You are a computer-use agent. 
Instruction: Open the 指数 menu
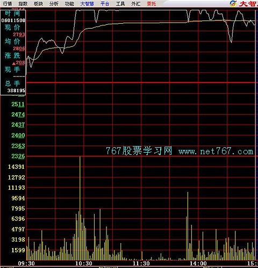click(x=23, y=4)
